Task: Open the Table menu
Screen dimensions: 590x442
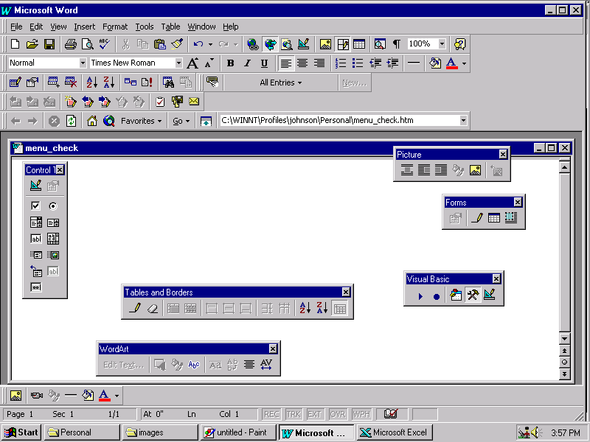Action: (170, 27)
